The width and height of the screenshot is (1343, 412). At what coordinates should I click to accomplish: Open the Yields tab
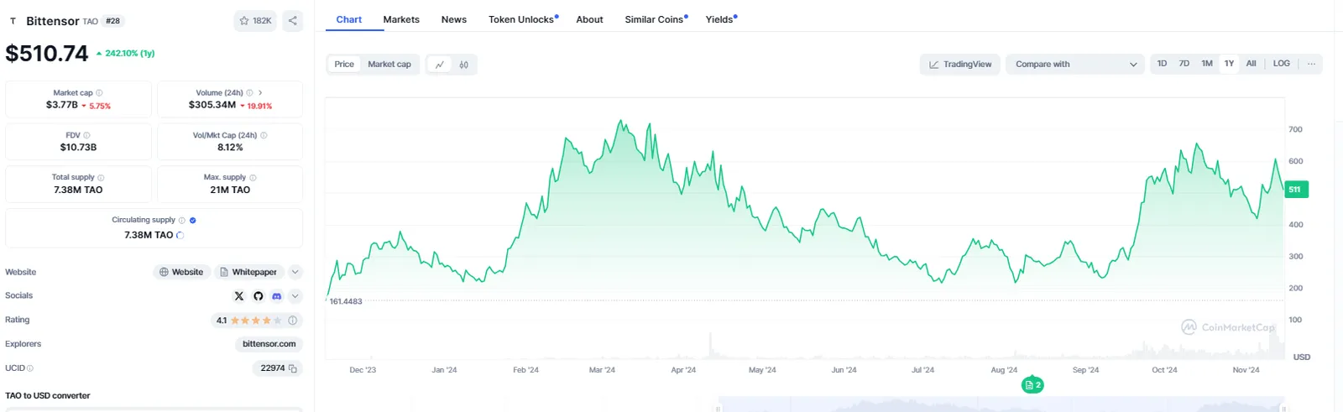click(721, 19)
